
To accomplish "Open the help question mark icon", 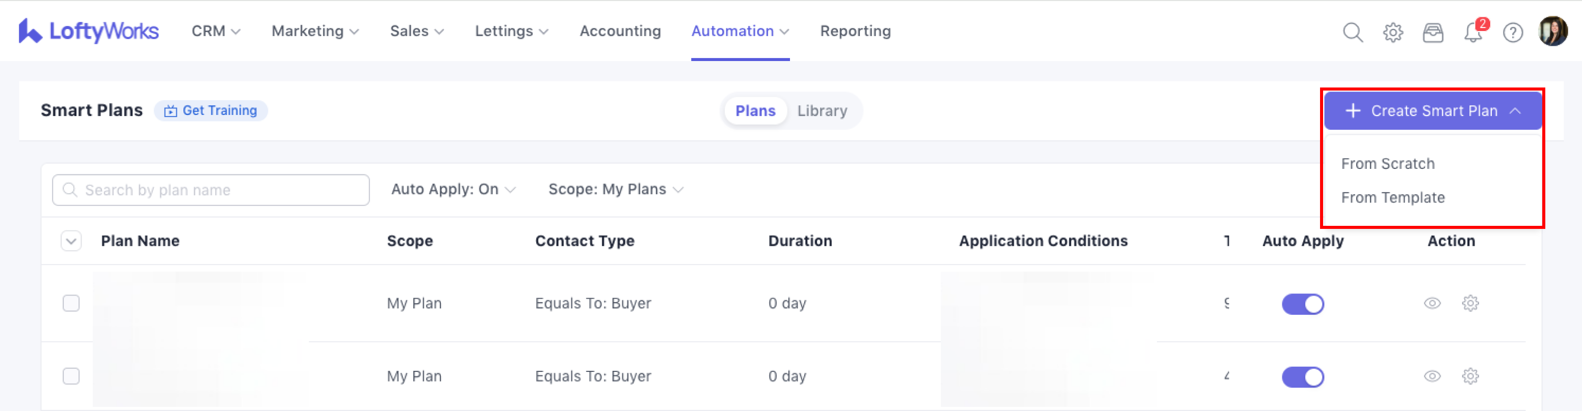I will tap(1513, 32).
